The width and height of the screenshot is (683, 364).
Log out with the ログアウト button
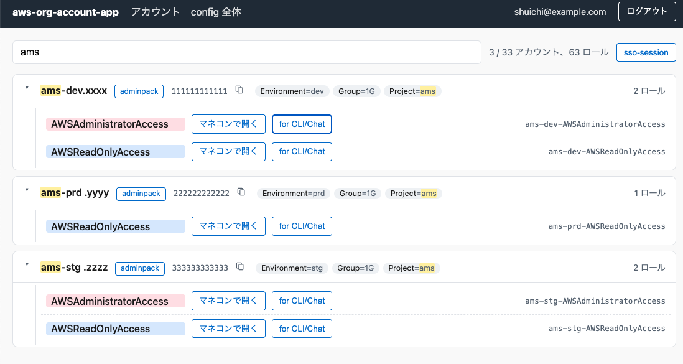point(647,12)
